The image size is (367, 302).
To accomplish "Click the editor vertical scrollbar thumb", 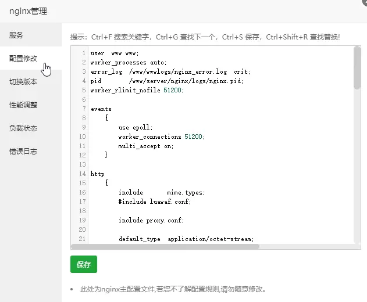I will click(x=357, y=67).
